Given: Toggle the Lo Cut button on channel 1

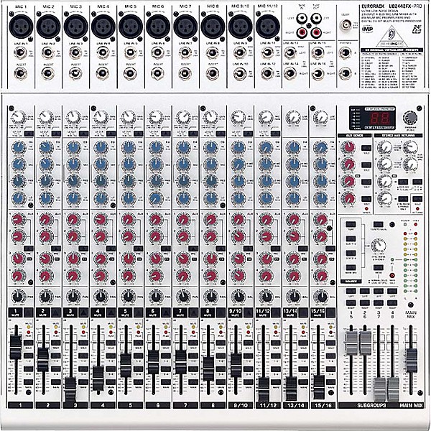Looking at the screenshot, I should click(29, 134).
